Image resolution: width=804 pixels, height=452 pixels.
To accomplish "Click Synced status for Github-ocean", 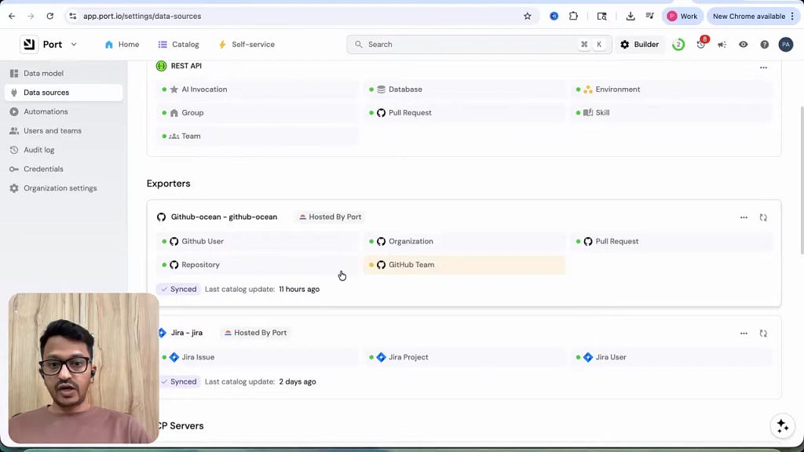I will (178, 289).
